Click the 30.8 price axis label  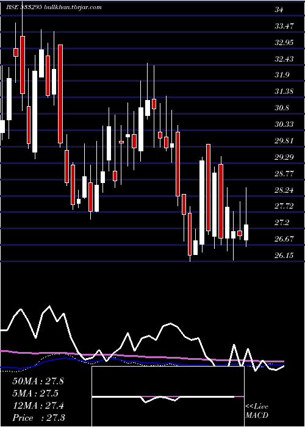[282, 108]
